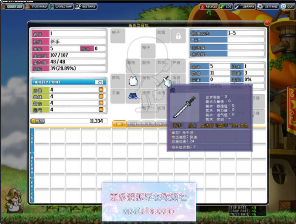Close the character window with red X
Viewport: 296px width, 224px height.
point(267,23)
